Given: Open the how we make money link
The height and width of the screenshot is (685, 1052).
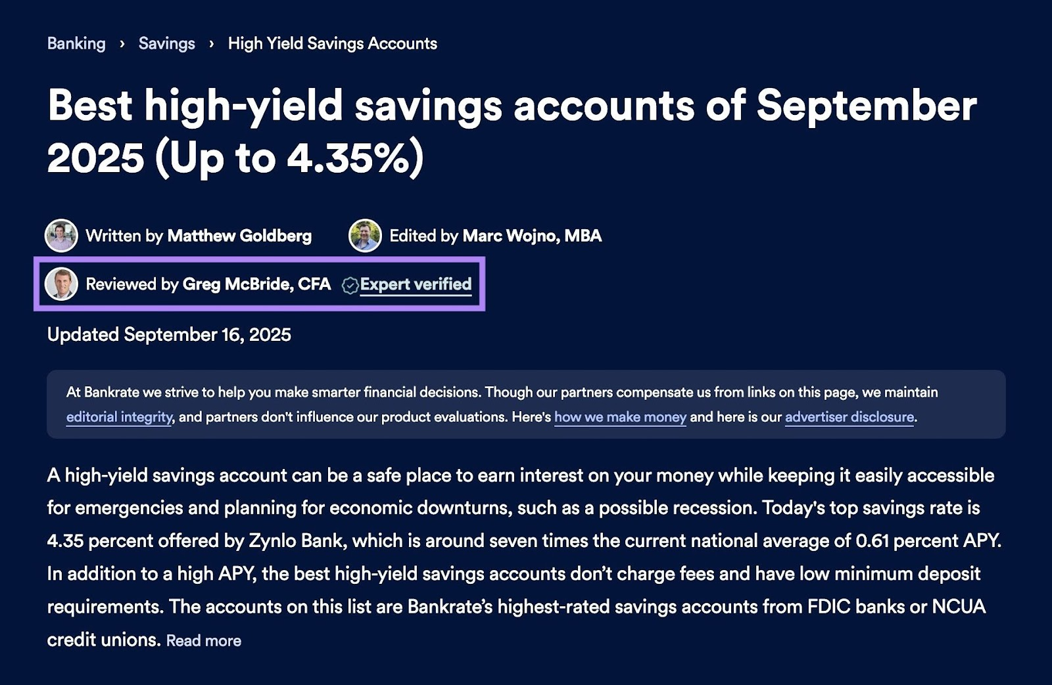Looking at the screenshot, I should pyautogui.click(x=620, y=416).
